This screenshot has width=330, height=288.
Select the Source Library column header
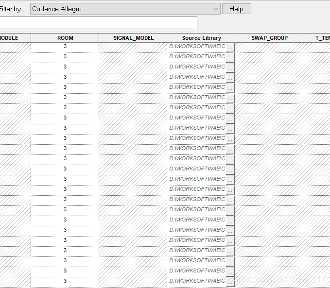point(201,38)
